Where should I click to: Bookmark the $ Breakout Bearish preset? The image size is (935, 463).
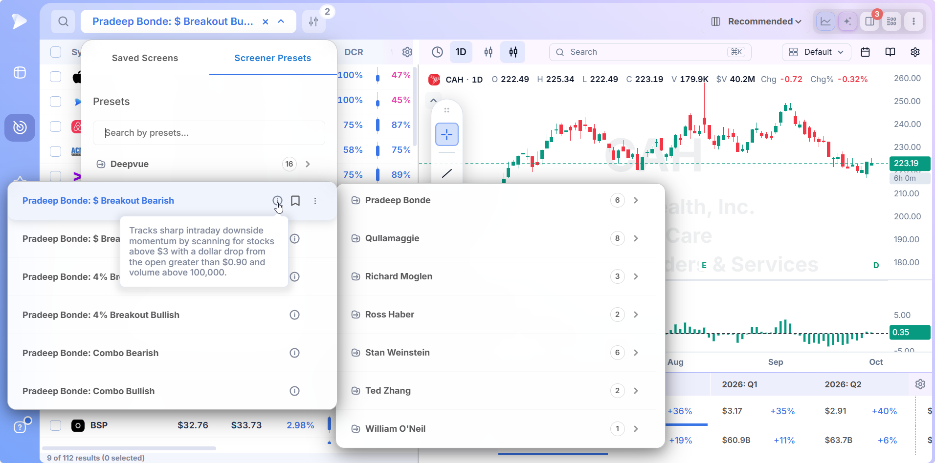pyautogui.click(x=295, y=201)
